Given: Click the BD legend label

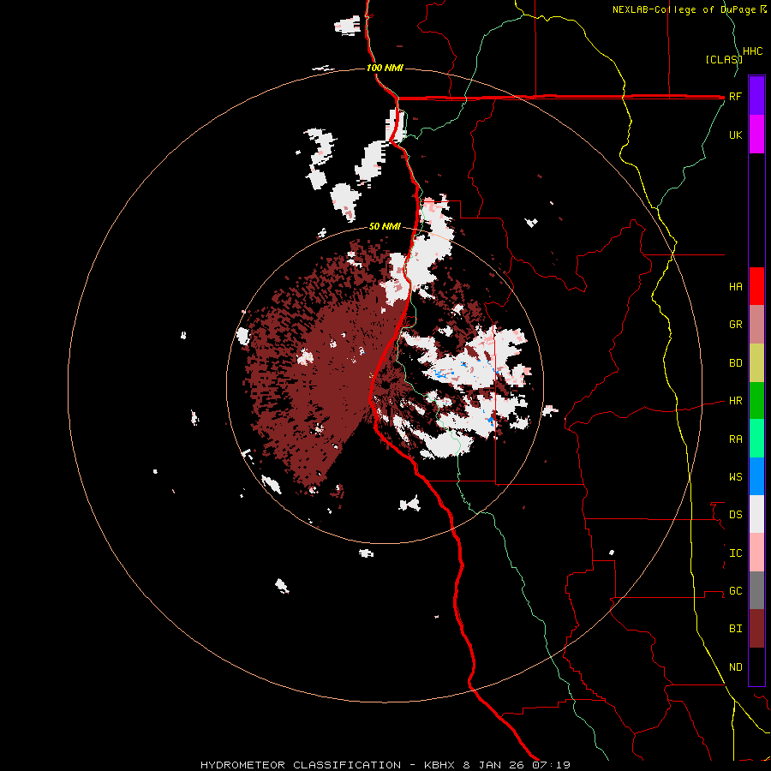Looking at the screenshot, I should point(736,363).
